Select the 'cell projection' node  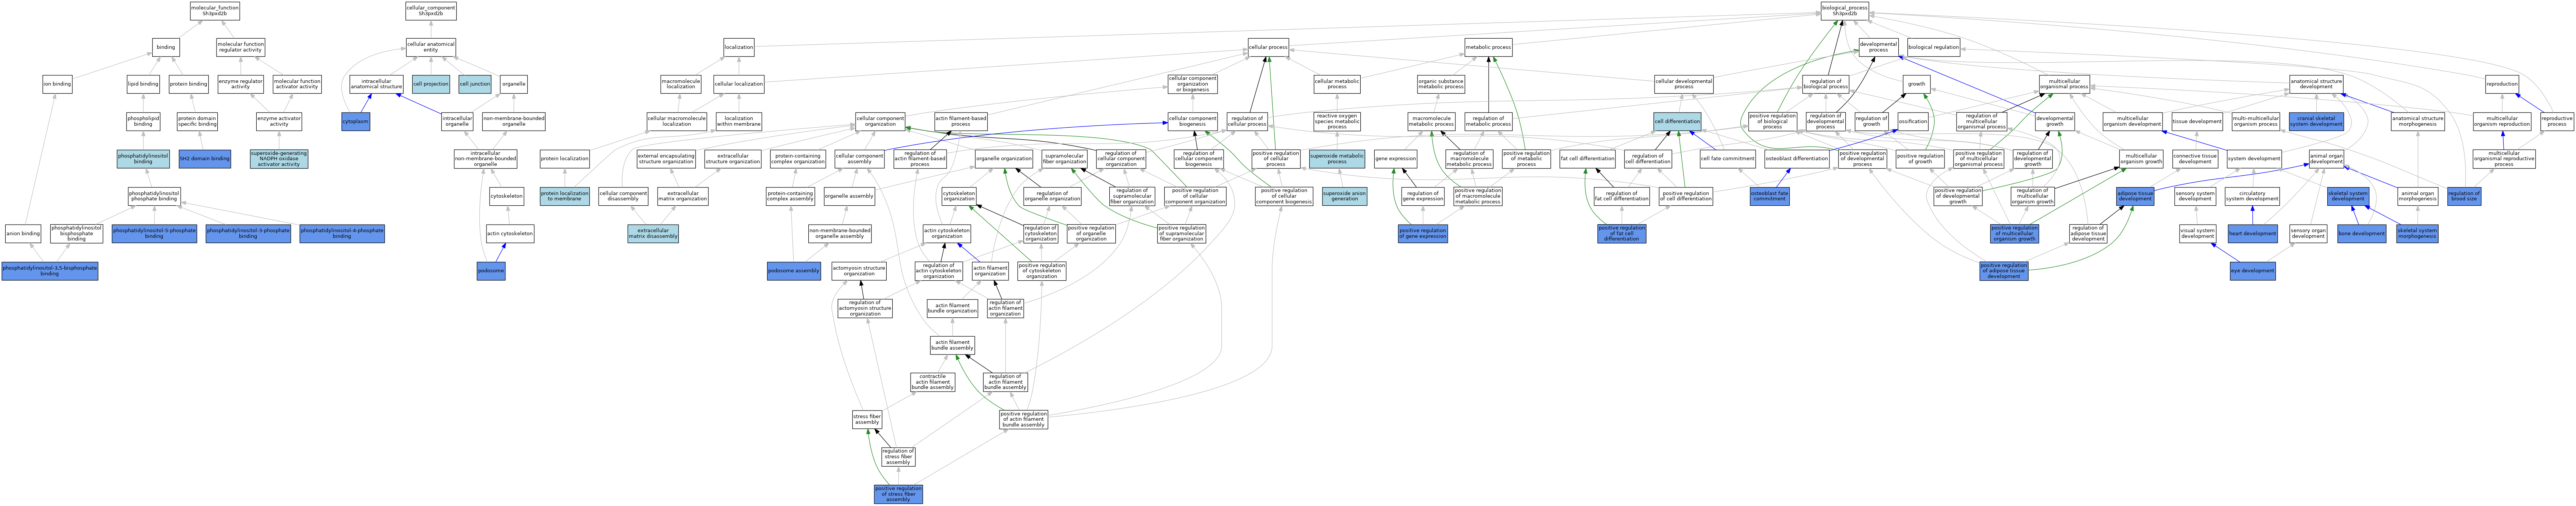point(431,84)
